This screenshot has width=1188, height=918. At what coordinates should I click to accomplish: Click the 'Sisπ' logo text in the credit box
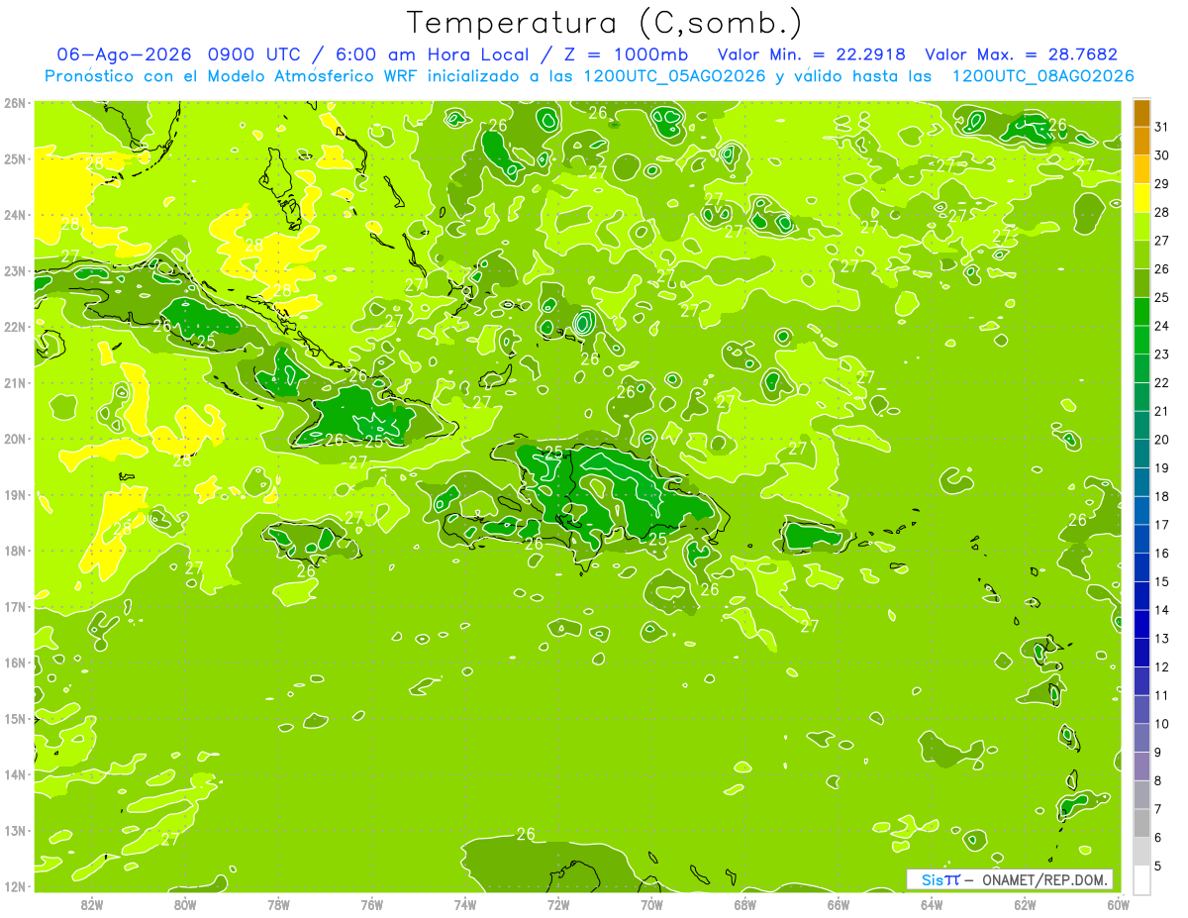pyautogui.click(x=940, y=879)
